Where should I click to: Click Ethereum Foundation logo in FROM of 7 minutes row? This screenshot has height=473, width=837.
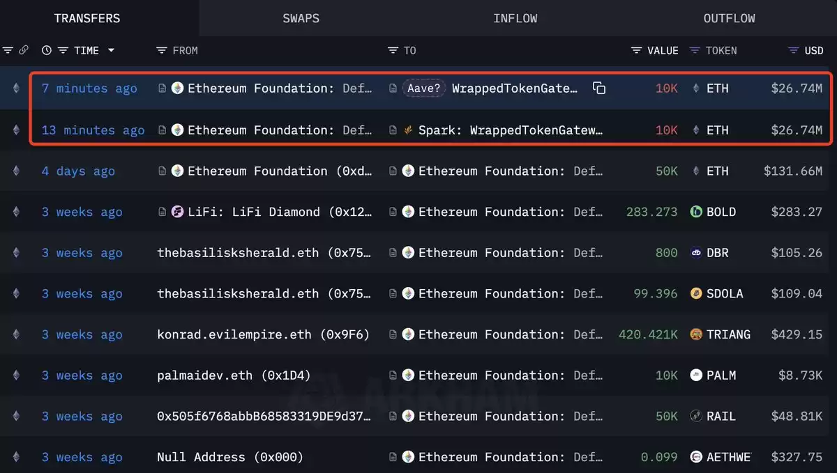click(x=177, y=88)
